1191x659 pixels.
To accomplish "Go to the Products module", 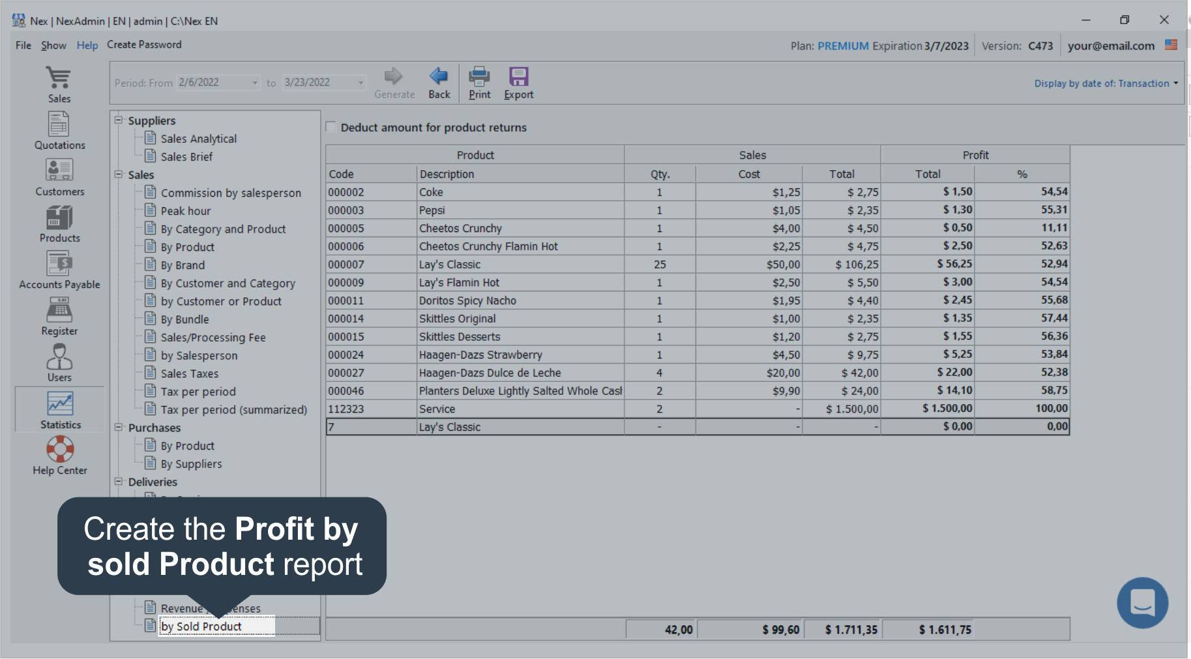I will pyautogui.click(x=59, y=223).
